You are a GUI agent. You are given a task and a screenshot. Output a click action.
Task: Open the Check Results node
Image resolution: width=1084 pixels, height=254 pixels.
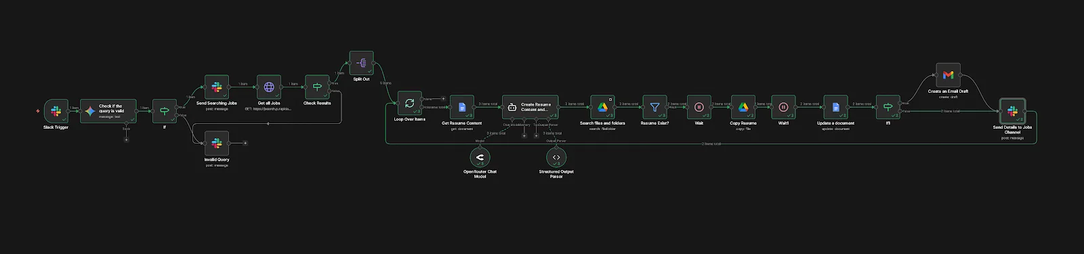(x=317, y=87)
